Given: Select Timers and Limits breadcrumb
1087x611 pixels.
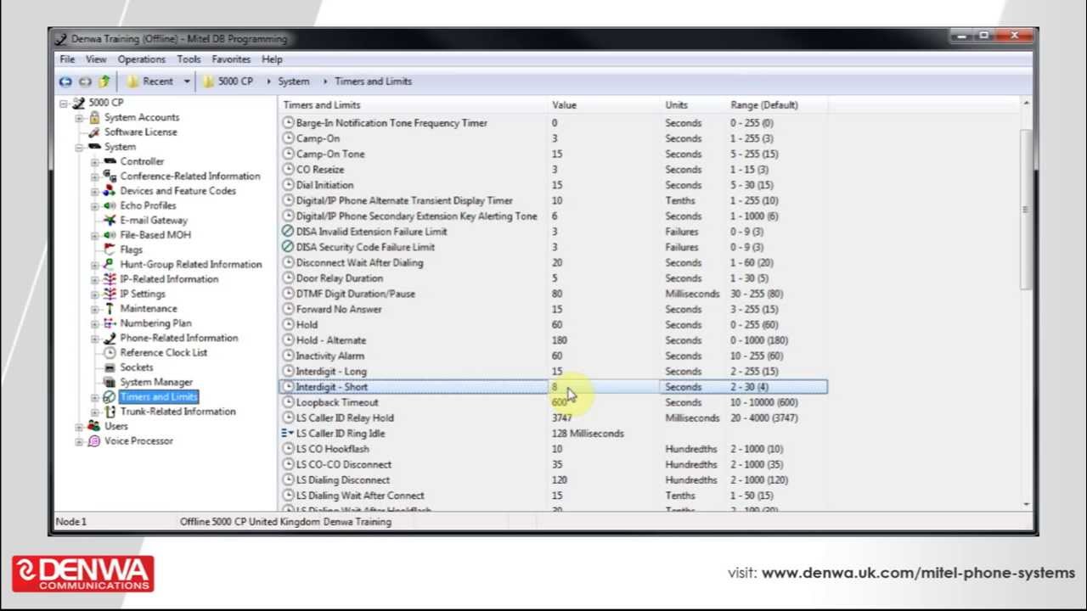Looking at the screenshot, I should (x=373, y=81).
